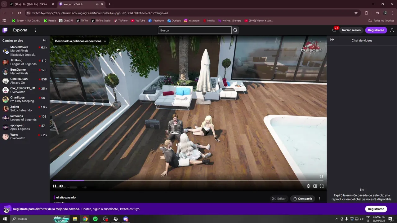The height and width of the screenshot is (223, 397).
Task: Mute the clip volume icon
Action: click(61, 186)
